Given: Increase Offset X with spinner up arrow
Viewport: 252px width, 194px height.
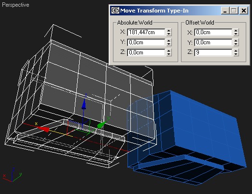Looking at the screenshot, I should pos(236,30).
